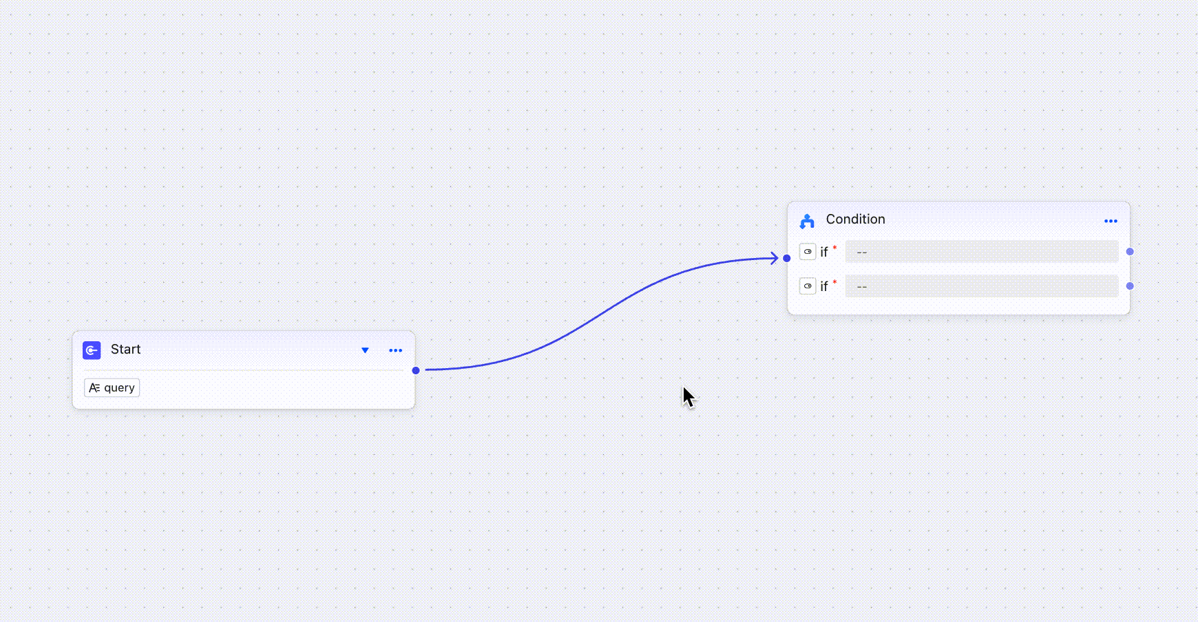Select the Condition node title

(855, 219)
